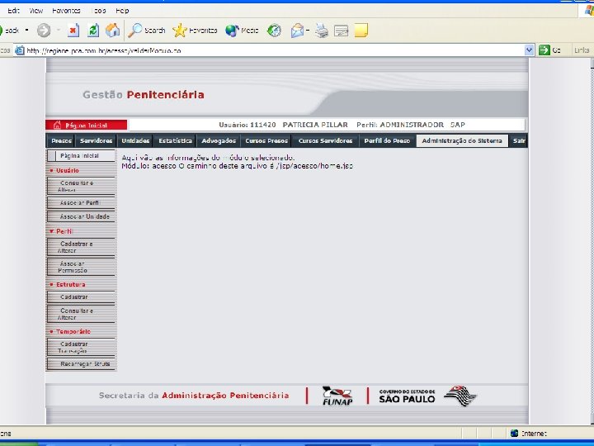Collapse the Perfil sidebar section
Viewport: 594px width, 446px height.
click(x=51, y=231)
